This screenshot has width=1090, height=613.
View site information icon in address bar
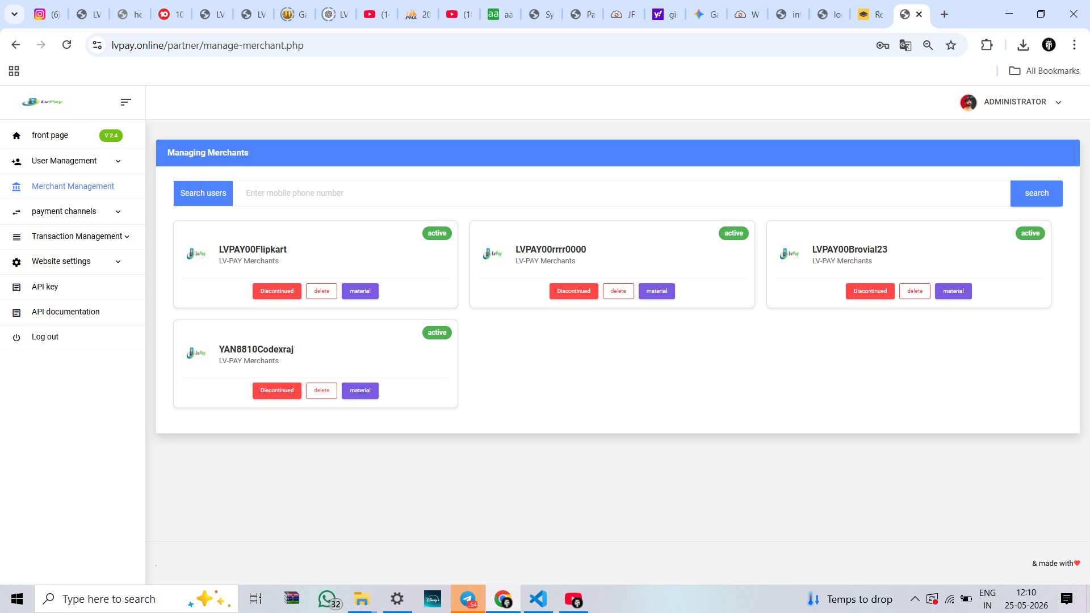[97, 45]
